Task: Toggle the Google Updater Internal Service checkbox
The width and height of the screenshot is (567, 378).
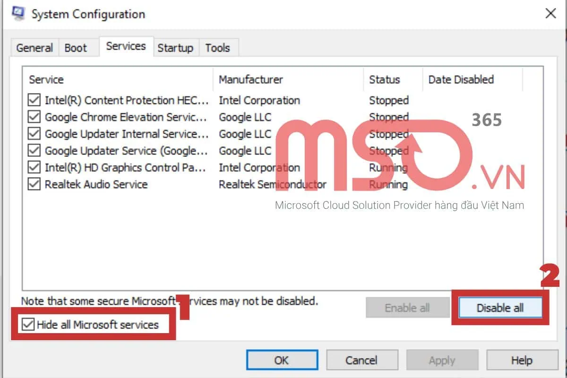Action: pyautogui.click(x=34, y=134)
